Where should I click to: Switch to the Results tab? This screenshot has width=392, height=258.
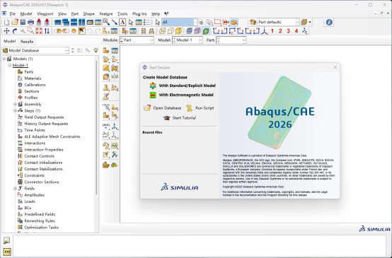(27, 42)
